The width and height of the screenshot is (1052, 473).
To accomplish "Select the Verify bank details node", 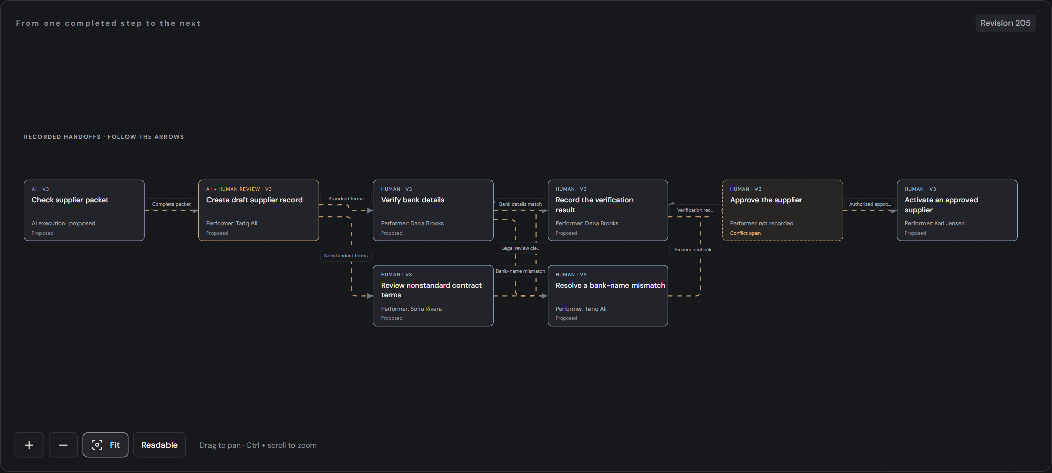I will pos(433,210).
